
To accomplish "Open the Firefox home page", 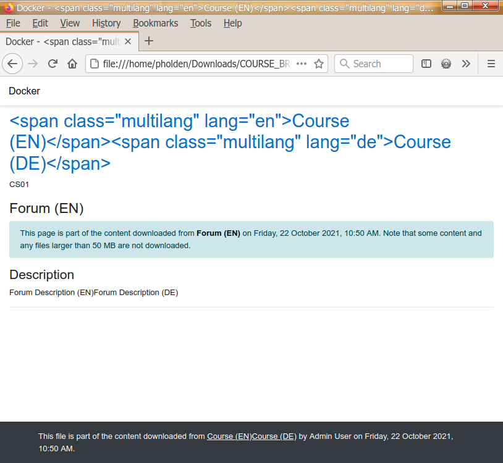I will pyautogui.click(x=72, y=64).
